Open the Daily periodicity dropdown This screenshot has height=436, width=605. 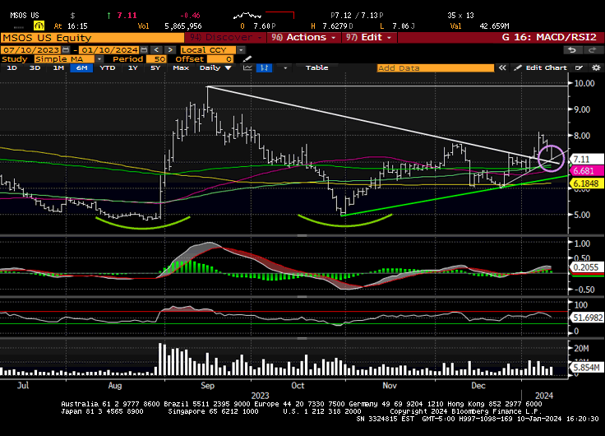[215, 68]
